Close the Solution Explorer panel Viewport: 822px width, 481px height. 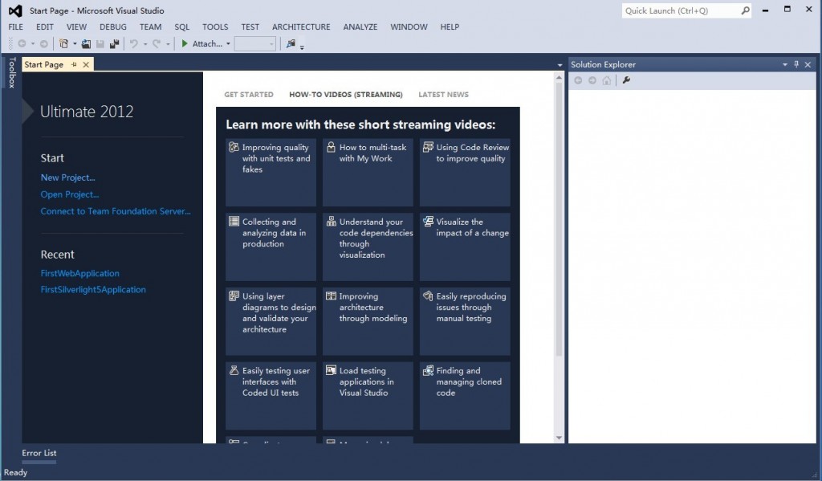tap(808, 64)
